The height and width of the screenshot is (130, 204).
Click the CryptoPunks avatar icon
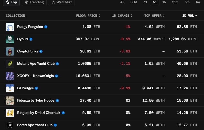pyautogui.click(x=10, y=51)
